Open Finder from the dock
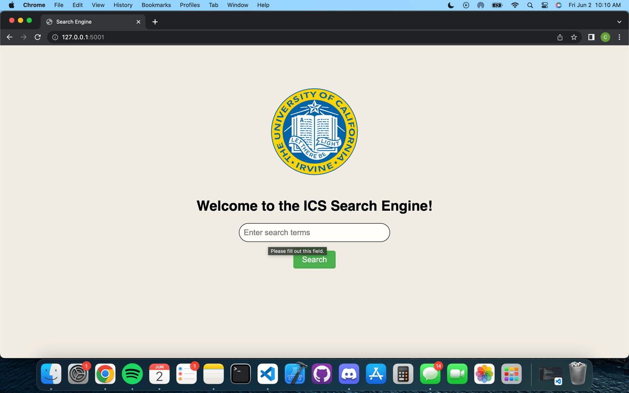Screen dimensions: 629x393 coord(51,374)
